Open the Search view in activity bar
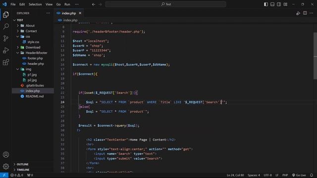Image resolution: width=317 pixels, height=178 pixels. [6, 26]
